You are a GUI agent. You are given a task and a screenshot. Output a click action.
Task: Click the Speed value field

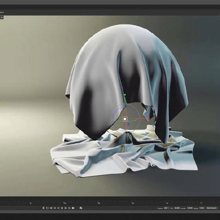(202, 208)
